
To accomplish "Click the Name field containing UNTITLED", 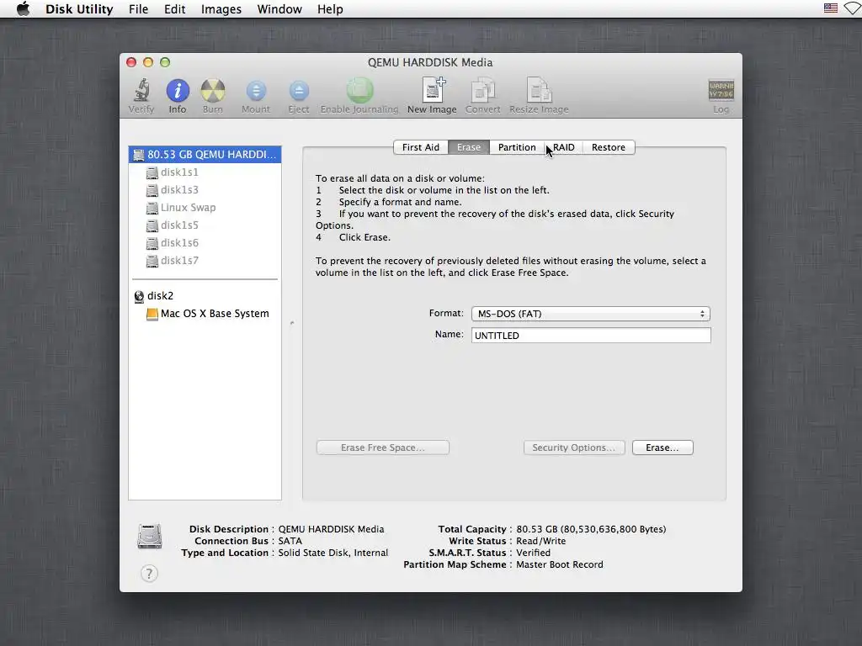I will click(591, 335).
